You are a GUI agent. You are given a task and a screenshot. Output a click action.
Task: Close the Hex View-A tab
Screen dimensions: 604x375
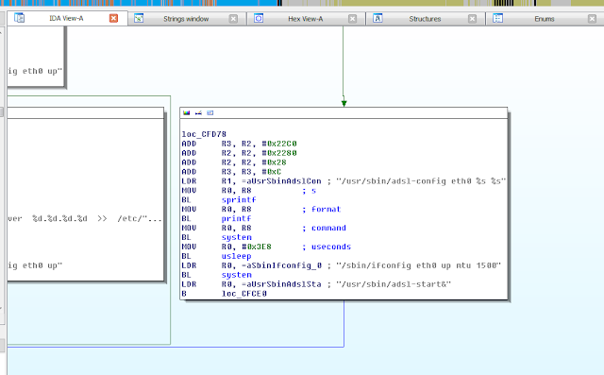pyautogui.click(x=352, y=19)
